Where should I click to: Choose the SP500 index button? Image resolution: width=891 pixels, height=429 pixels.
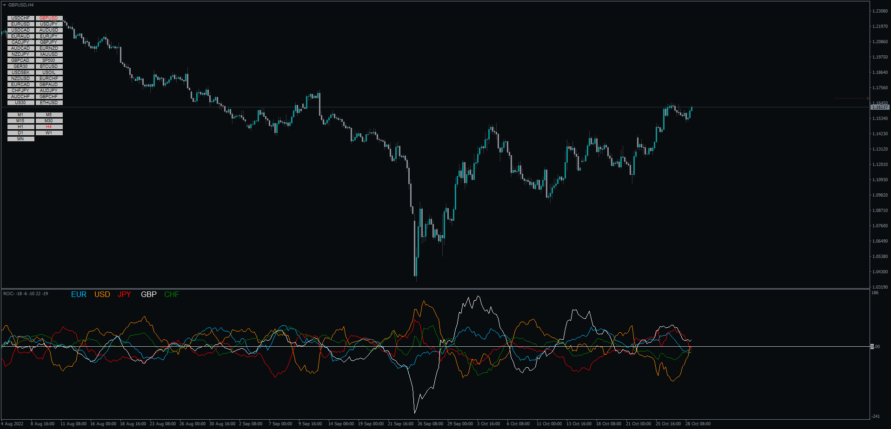tap(49, 60)
